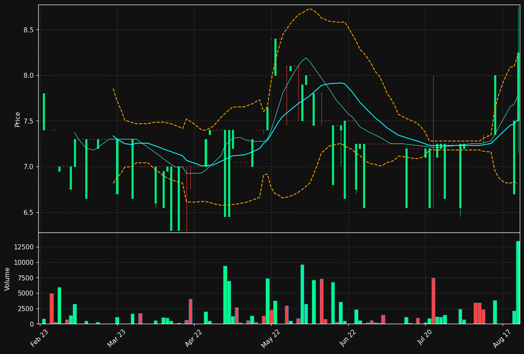Click the tallest volume bar near Aug 17
Screen dimensions: 524x354
(518, 282)
